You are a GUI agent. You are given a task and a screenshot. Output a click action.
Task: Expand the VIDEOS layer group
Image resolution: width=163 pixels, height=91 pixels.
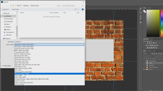pyautogui.click(x=146, y=63)
